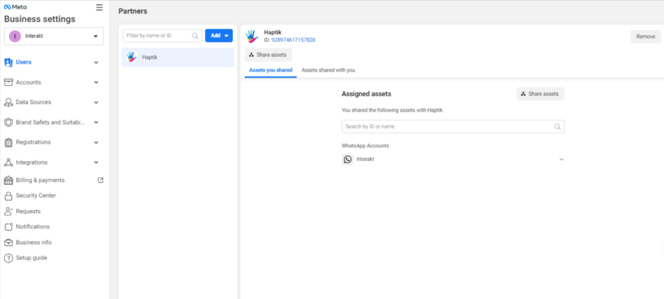The image size is (664, 299).
Task: Open Security Center menu item
Action: 36,195
